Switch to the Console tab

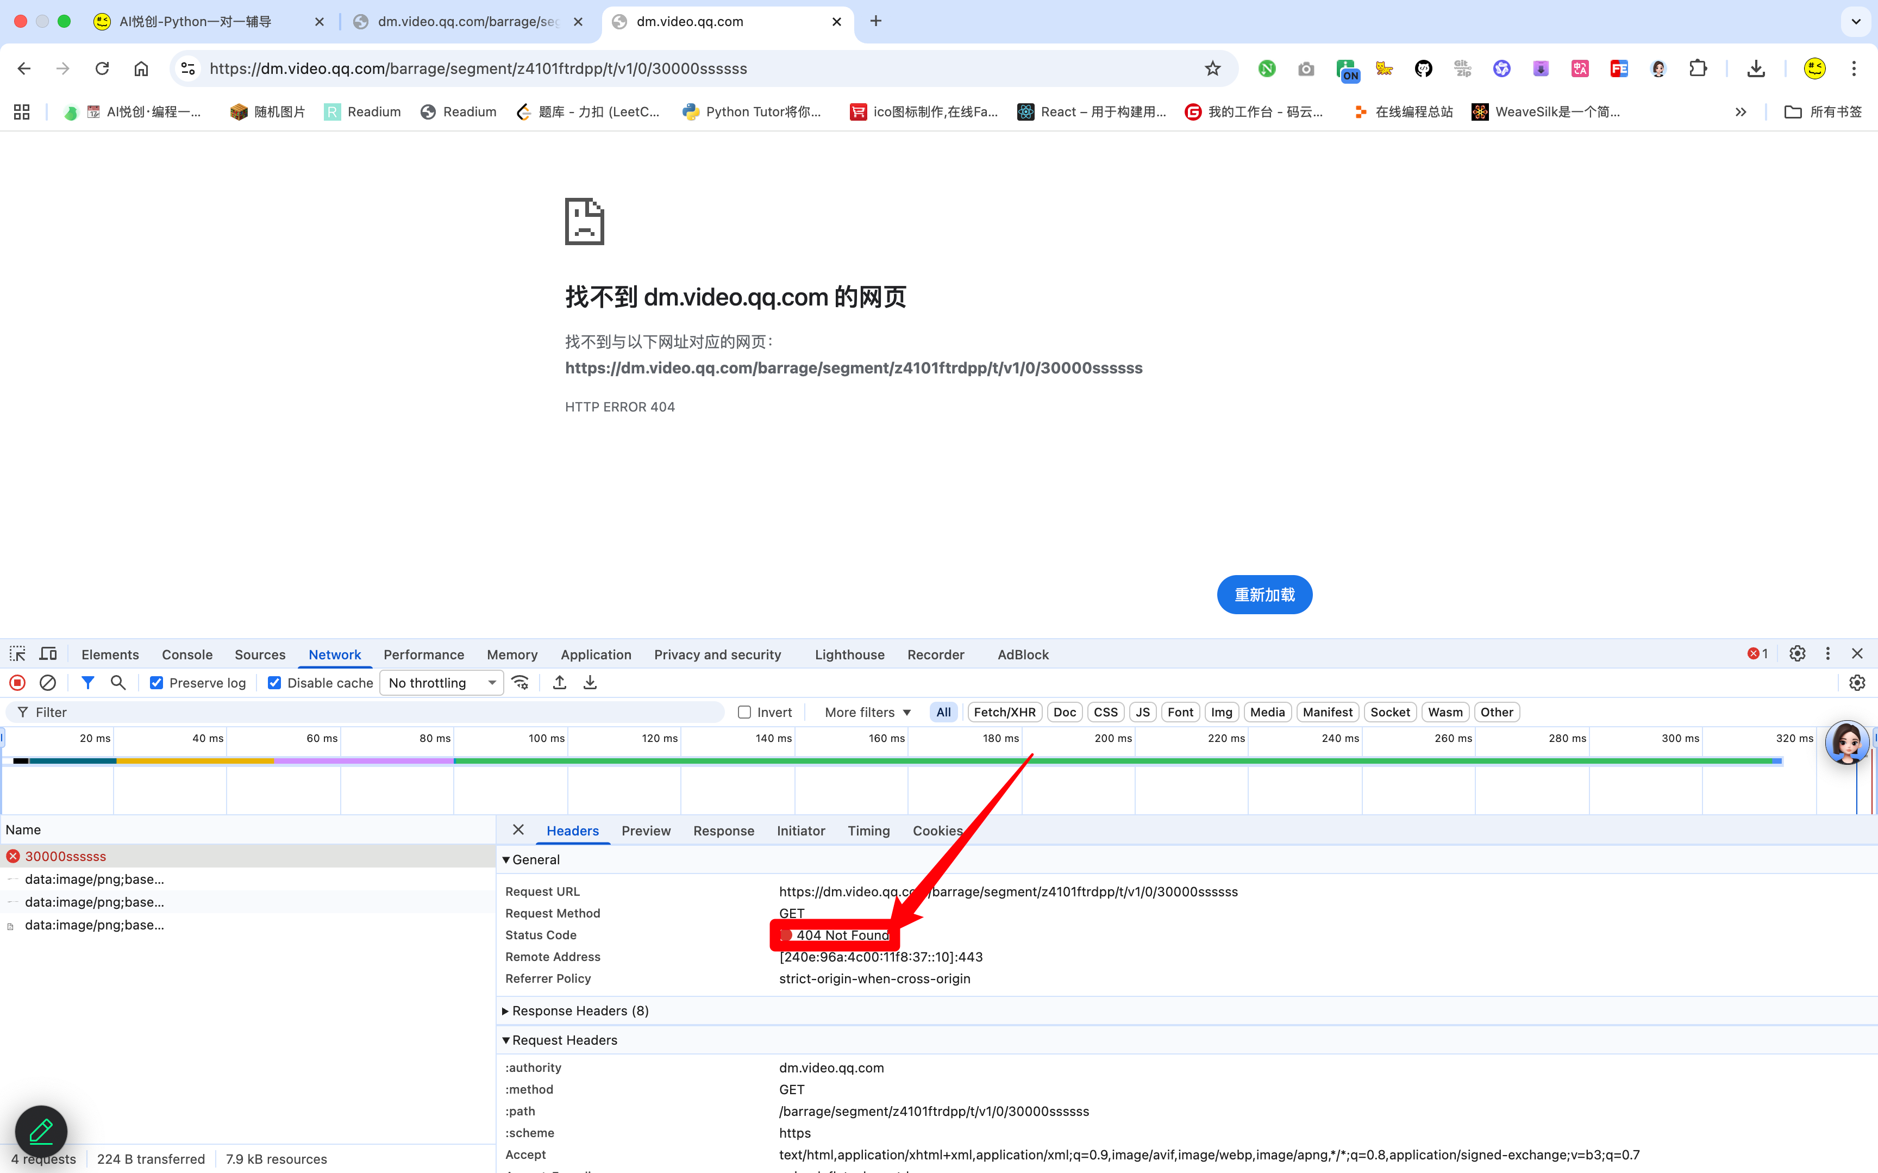[x=187, y=654]
